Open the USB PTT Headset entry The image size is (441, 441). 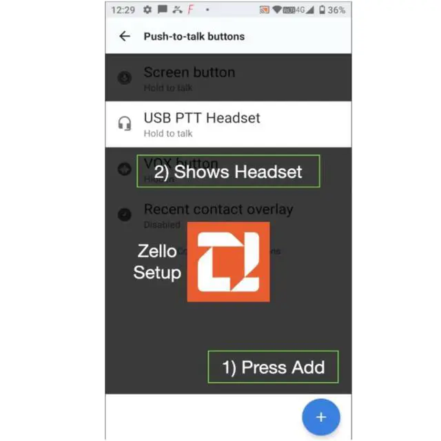pyautogui.click(x=228, y=124)
